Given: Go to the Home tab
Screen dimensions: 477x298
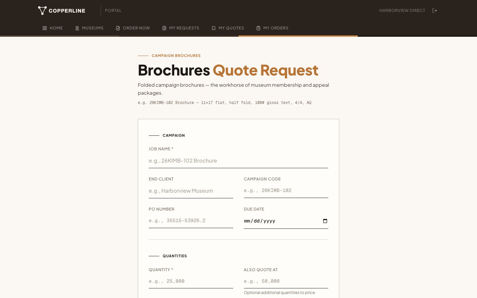Looking at the screenshot, I should tap(53, 28).
